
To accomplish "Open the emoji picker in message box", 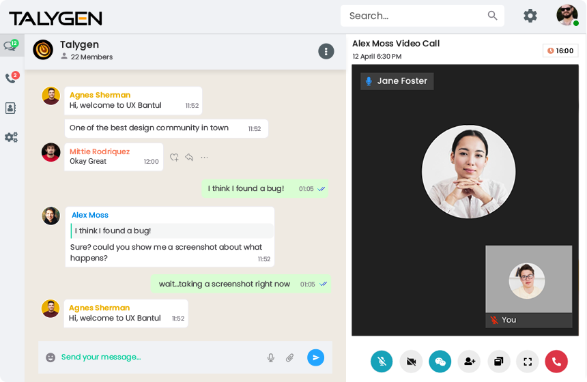I will pyautogui.click(x=51, y=357).
